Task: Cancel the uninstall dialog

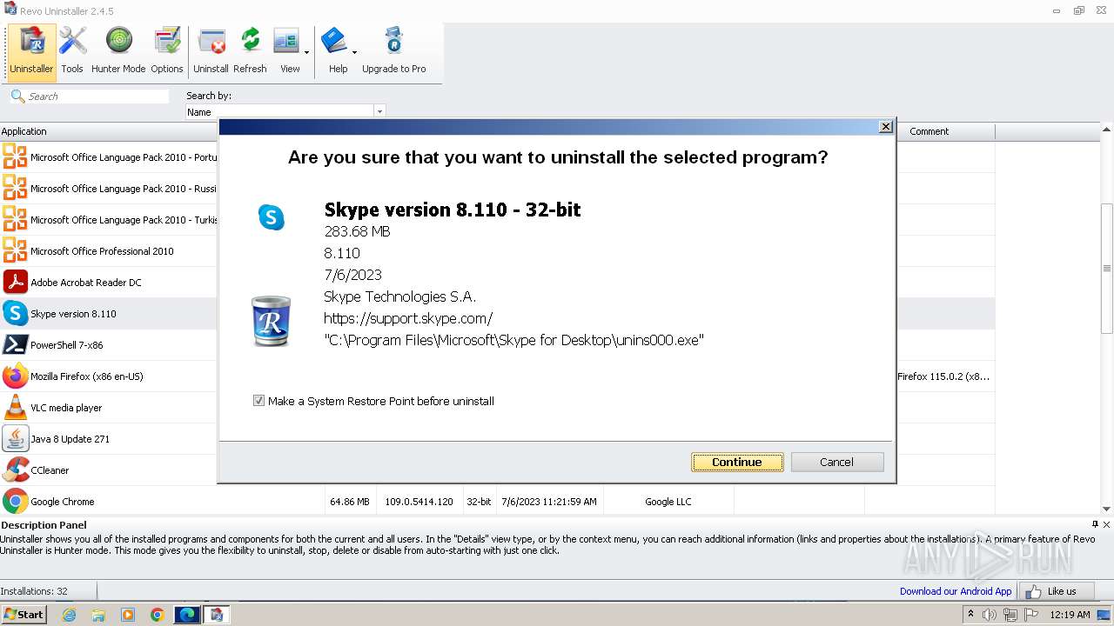Action: click(836, 462)
